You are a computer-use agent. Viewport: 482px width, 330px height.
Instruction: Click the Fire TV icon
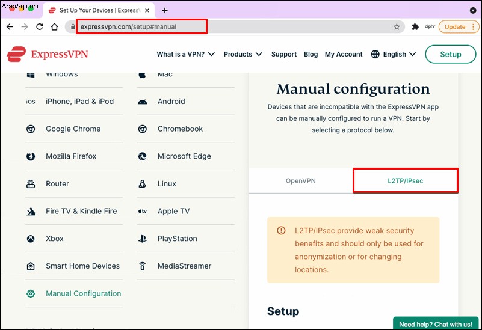(31, 212)
